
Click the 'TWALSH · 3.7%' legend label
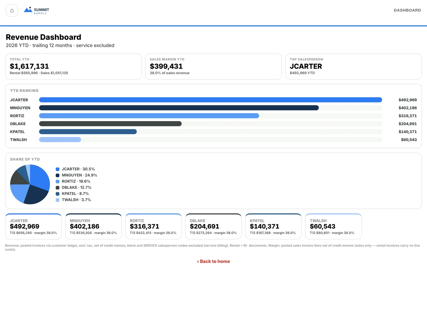click(x=76, y=200)
